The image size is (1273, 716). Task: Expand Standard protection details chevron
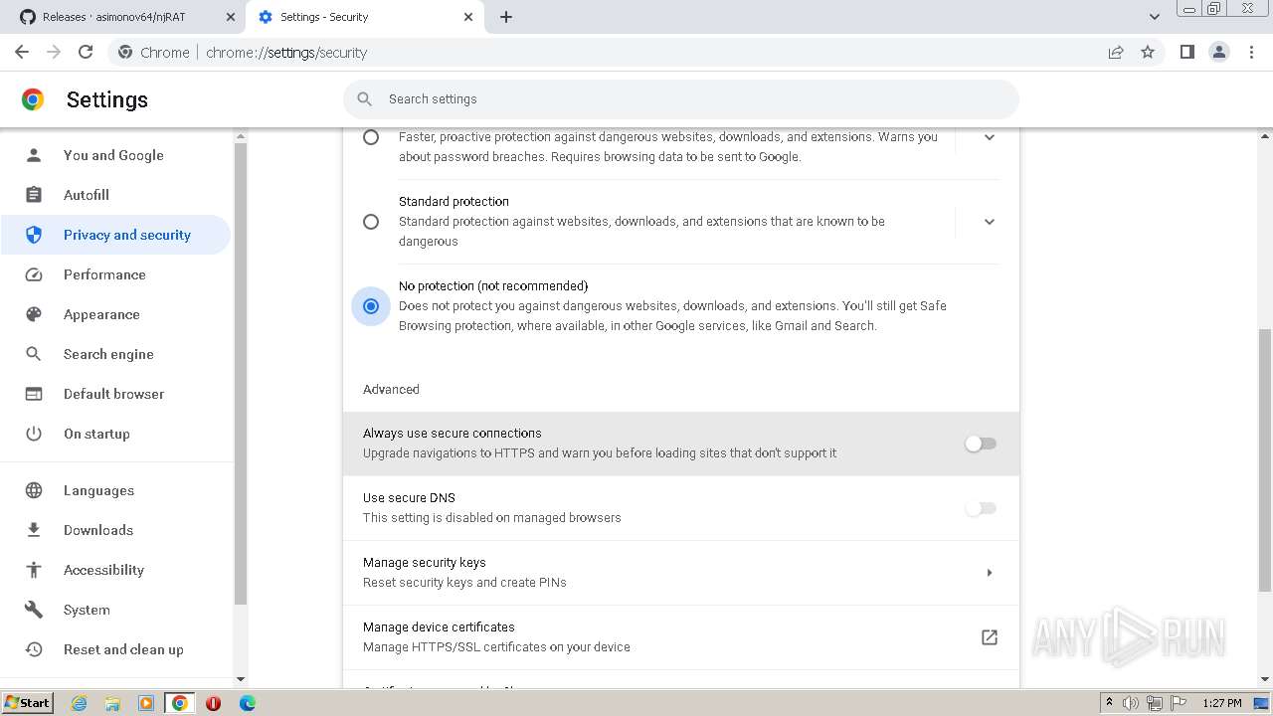989,222
